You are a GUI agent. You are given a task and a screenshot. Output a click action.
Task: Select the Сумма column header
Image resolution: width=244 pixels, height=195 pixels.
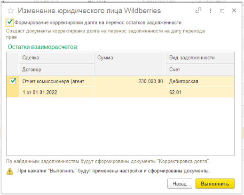130,64
